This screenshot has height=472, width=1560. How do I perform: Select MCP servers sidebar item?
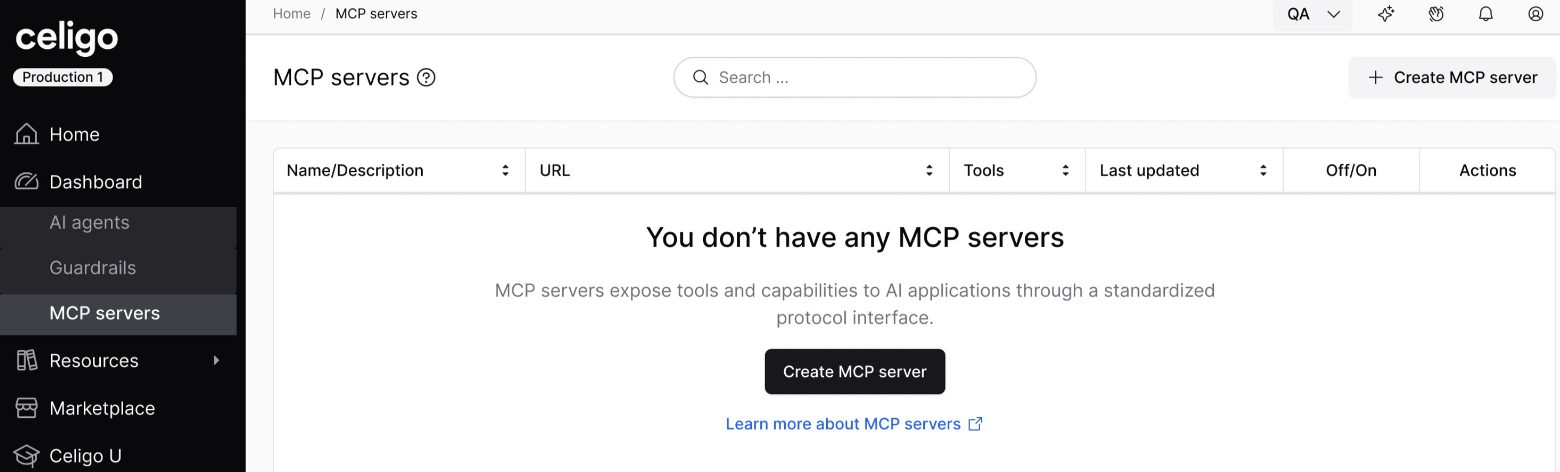(118, 314)
